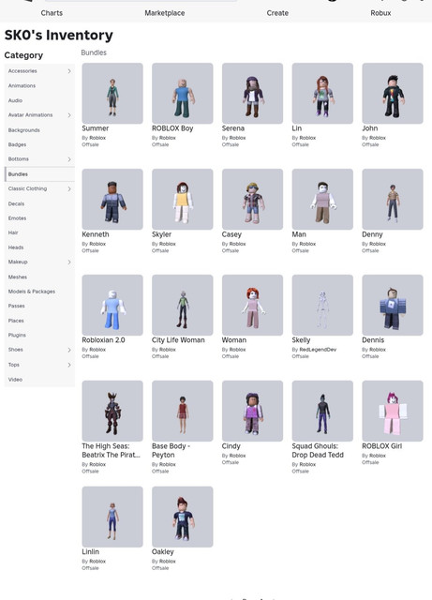The height and width of the screenshot is (600, 432).
Task: Open the Summer bundle thumbnail
Action: click(112, 94)
